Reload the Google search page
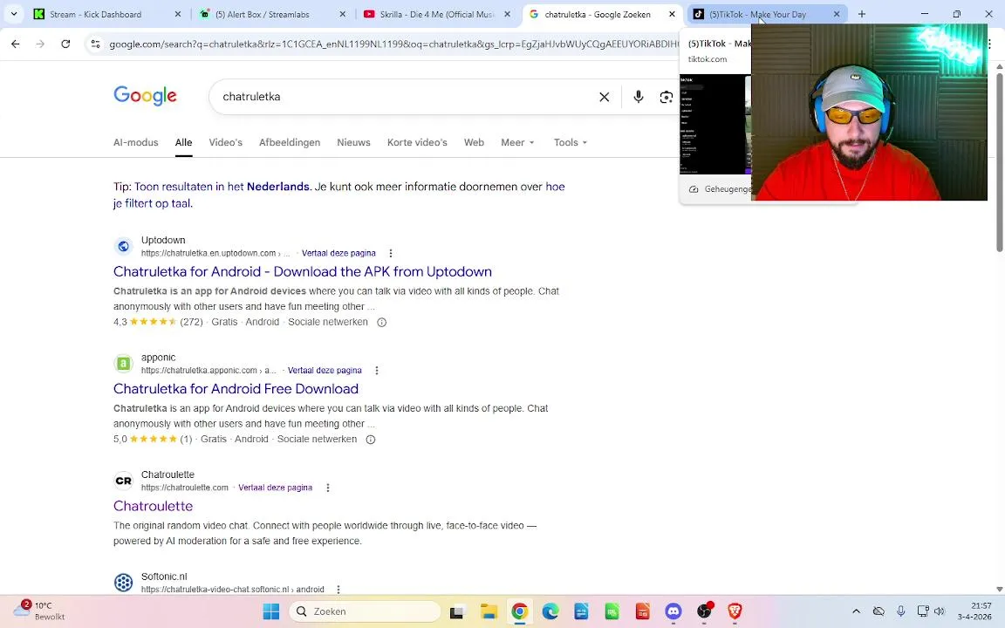 pyautogui.click(x=65, y=44)
